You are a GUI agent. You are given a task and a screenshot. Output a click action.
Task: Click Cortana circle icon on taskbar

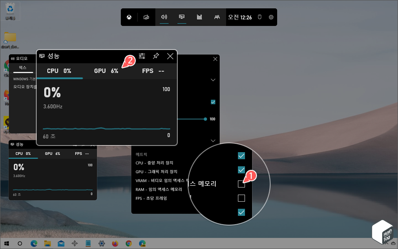20,244
